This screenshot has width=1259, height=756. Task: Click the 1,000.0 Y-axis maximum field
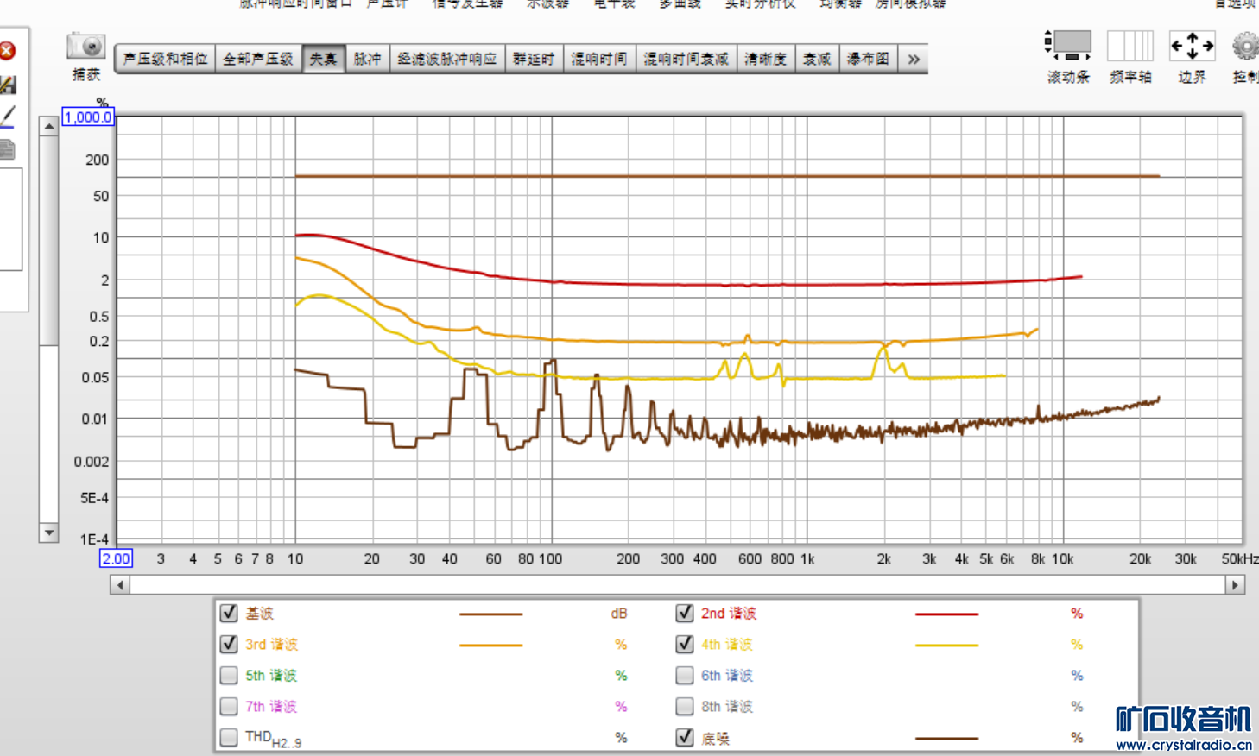pyautogui.click(x=88, y=117)
